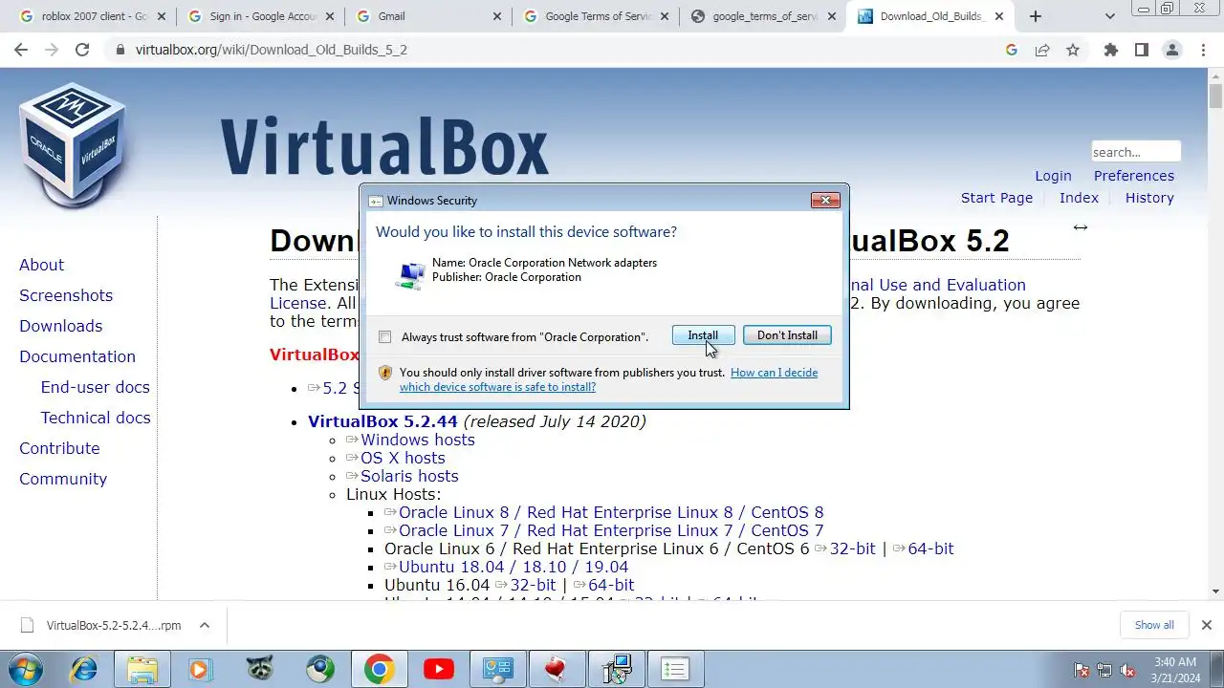The height and width of the screenshot is (688, 1224).
Task: Open Downloads in sidebar
Action: coord(60,326)
